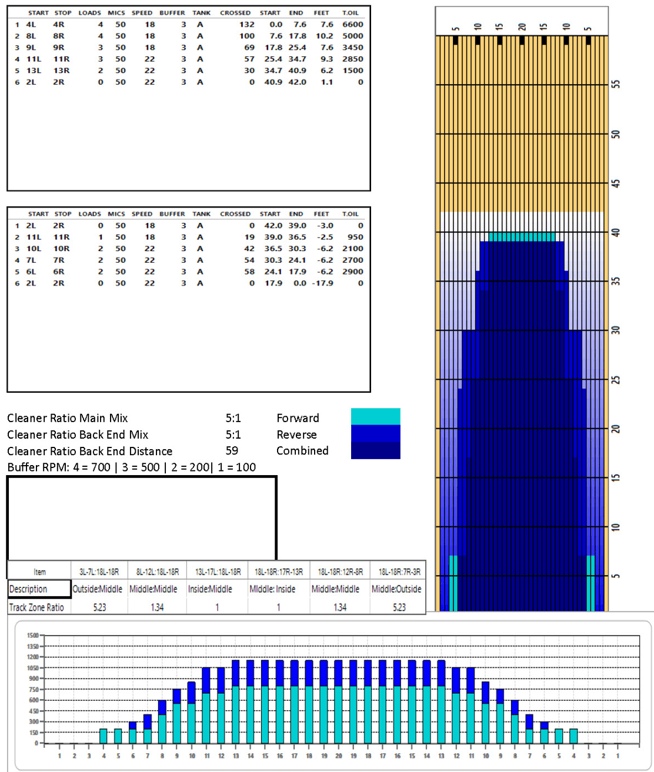Click the stop board cell 8R
This screenshot has width=654, height=772.
[x=59, y=36]
